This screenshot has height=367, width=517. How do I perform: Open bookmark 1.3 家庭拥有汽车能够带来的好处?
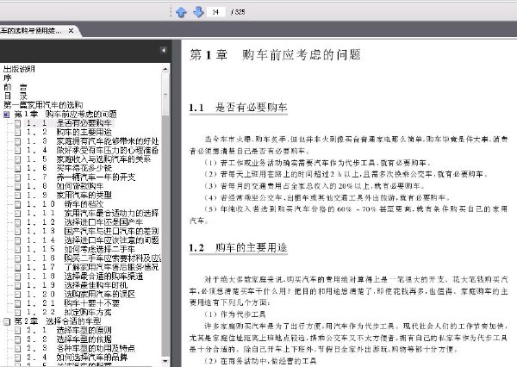[93, 141]
